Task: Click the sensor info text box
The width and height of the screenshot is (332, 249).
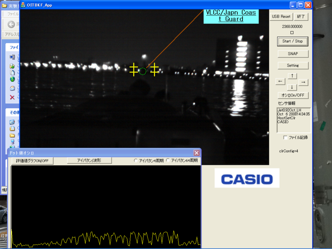Action: 293,120
